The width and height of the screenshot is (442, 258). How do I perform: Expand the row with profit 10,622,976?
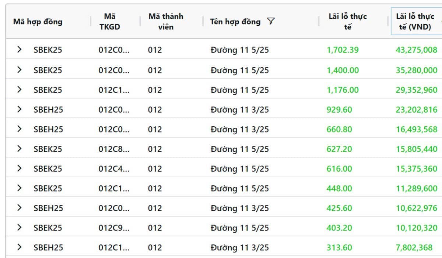point(20,208)
